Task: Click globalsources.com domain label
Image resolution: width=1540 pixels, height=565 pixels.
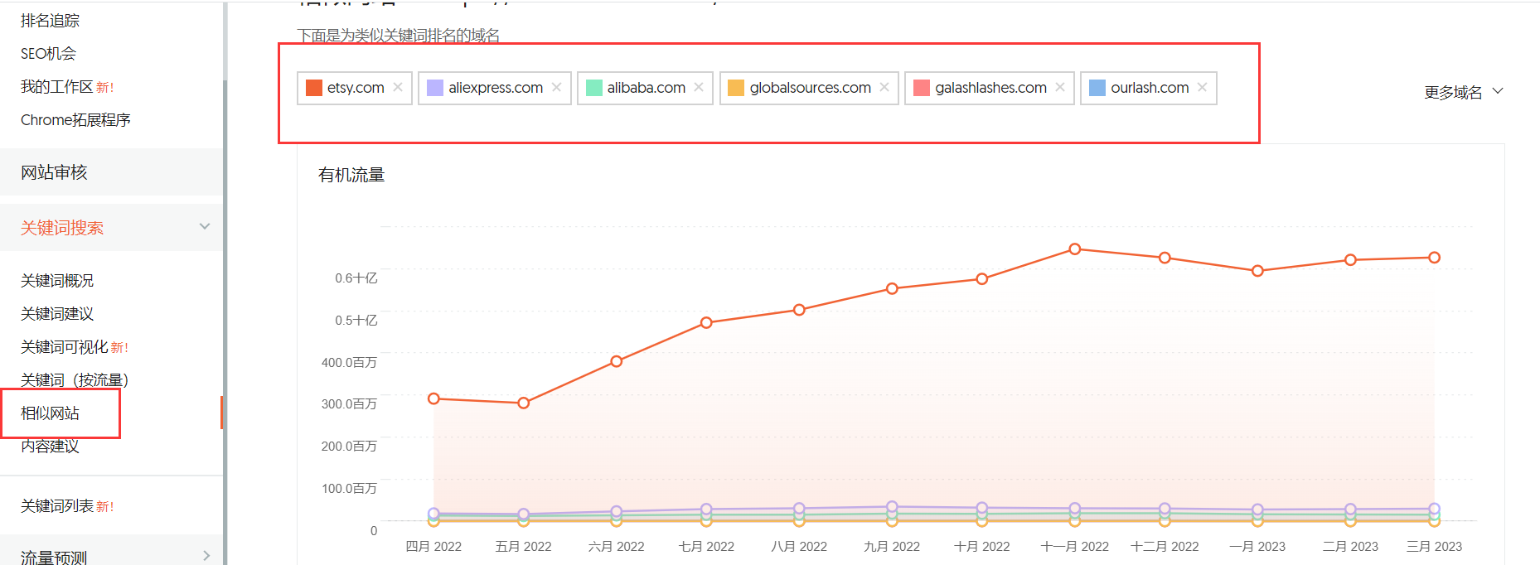Action: point(811,88)
